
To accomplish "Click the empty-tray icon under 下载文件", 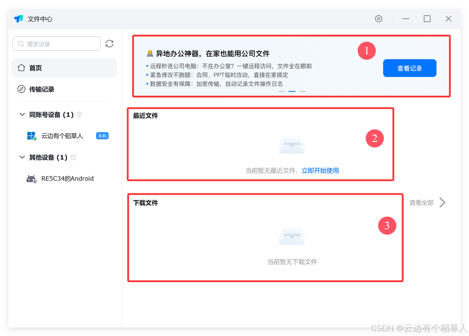I will (x=292, y=236).
